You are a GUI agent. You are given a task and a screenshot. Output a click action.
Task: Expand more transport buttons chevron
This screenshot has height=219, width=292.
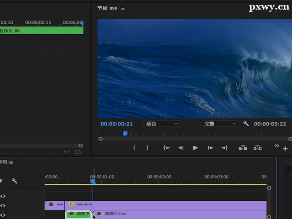pyautogui.click(x=276, y=146)
